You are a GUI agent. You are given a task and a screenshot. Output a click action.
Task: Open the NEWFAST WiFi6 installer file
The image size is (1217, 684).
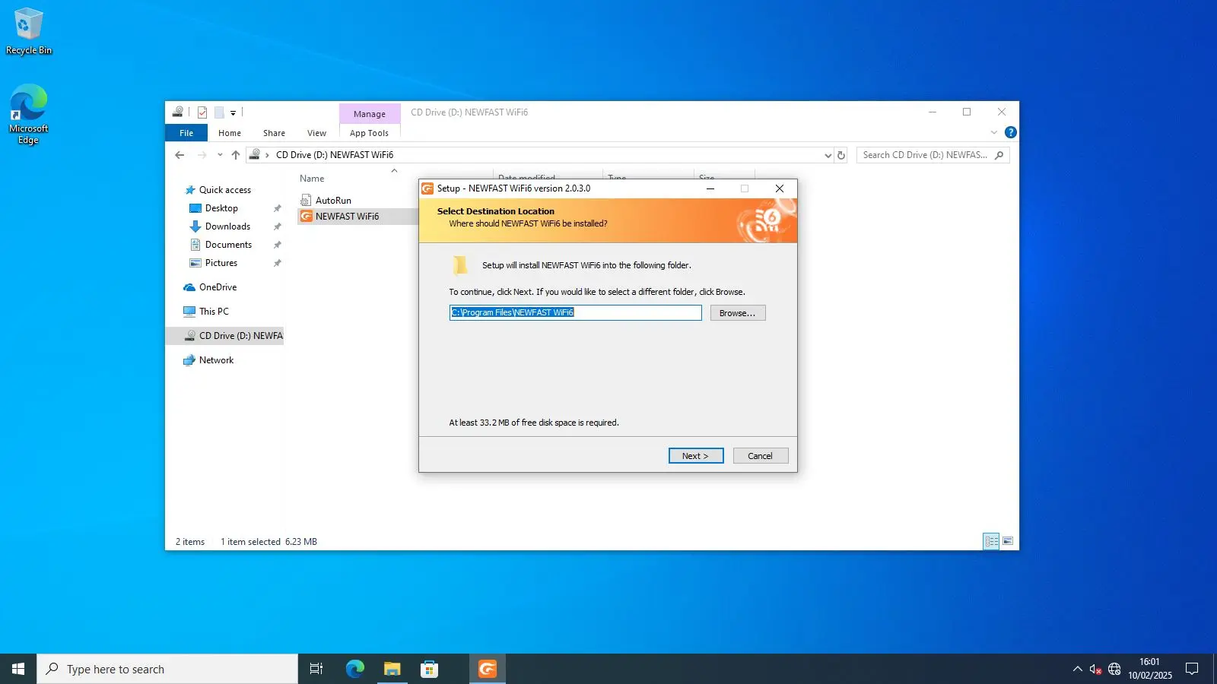pos(347,217)
